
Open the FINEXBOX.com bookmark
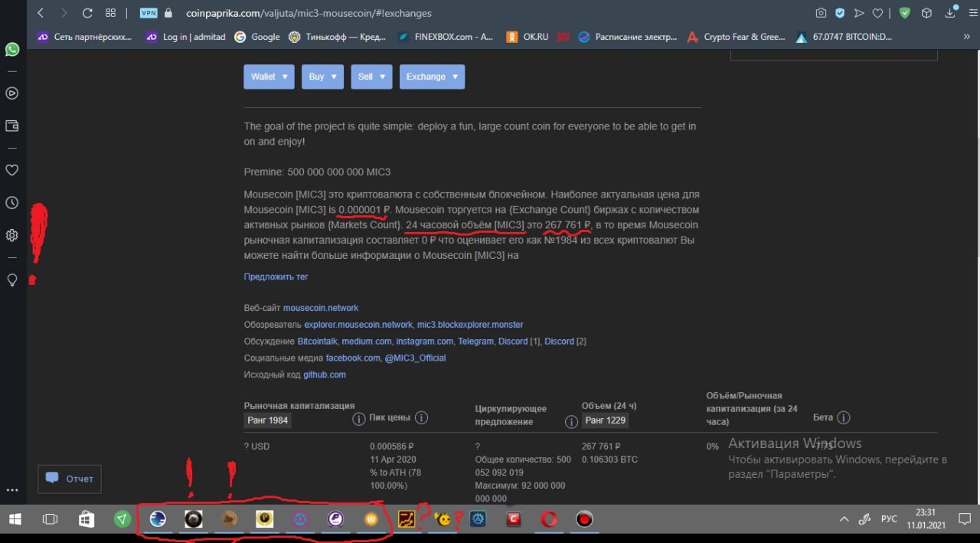(447, 37)
